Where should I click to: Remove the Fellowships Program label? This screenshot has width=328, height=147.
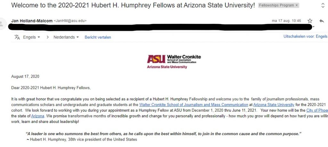click(297, 5)
